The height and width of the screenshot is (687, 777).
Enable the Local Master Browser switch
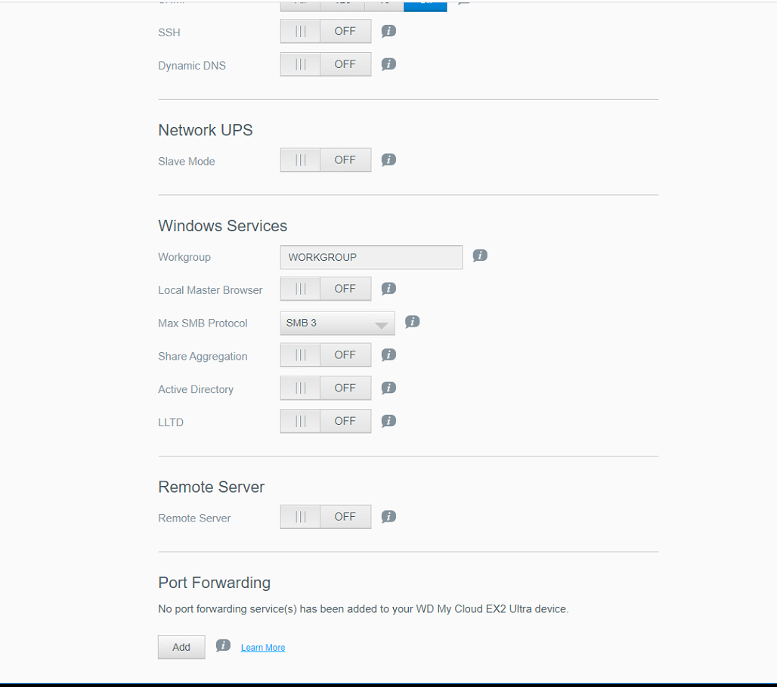pos(325,289)
